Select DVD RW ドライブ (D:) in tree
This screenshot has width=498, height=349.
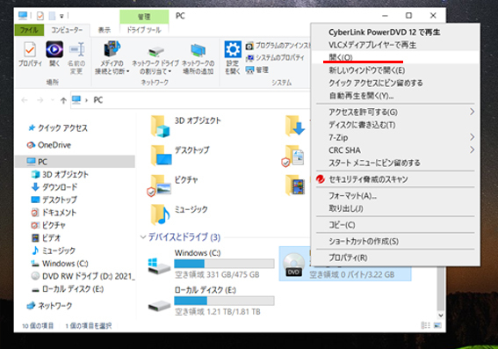tap(83, 276)
